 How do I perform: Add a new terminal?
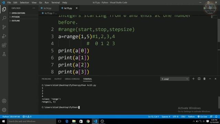coord(193,79)
